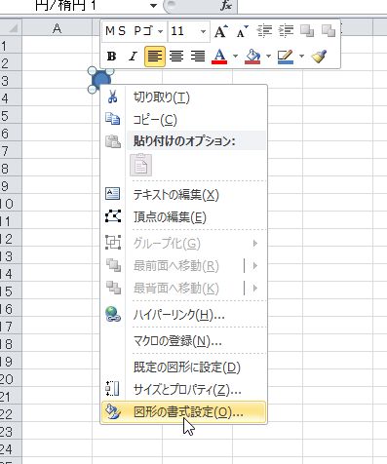Align text to the right
The width and height of the screenshot is (387, 464).
coord(198,57)
